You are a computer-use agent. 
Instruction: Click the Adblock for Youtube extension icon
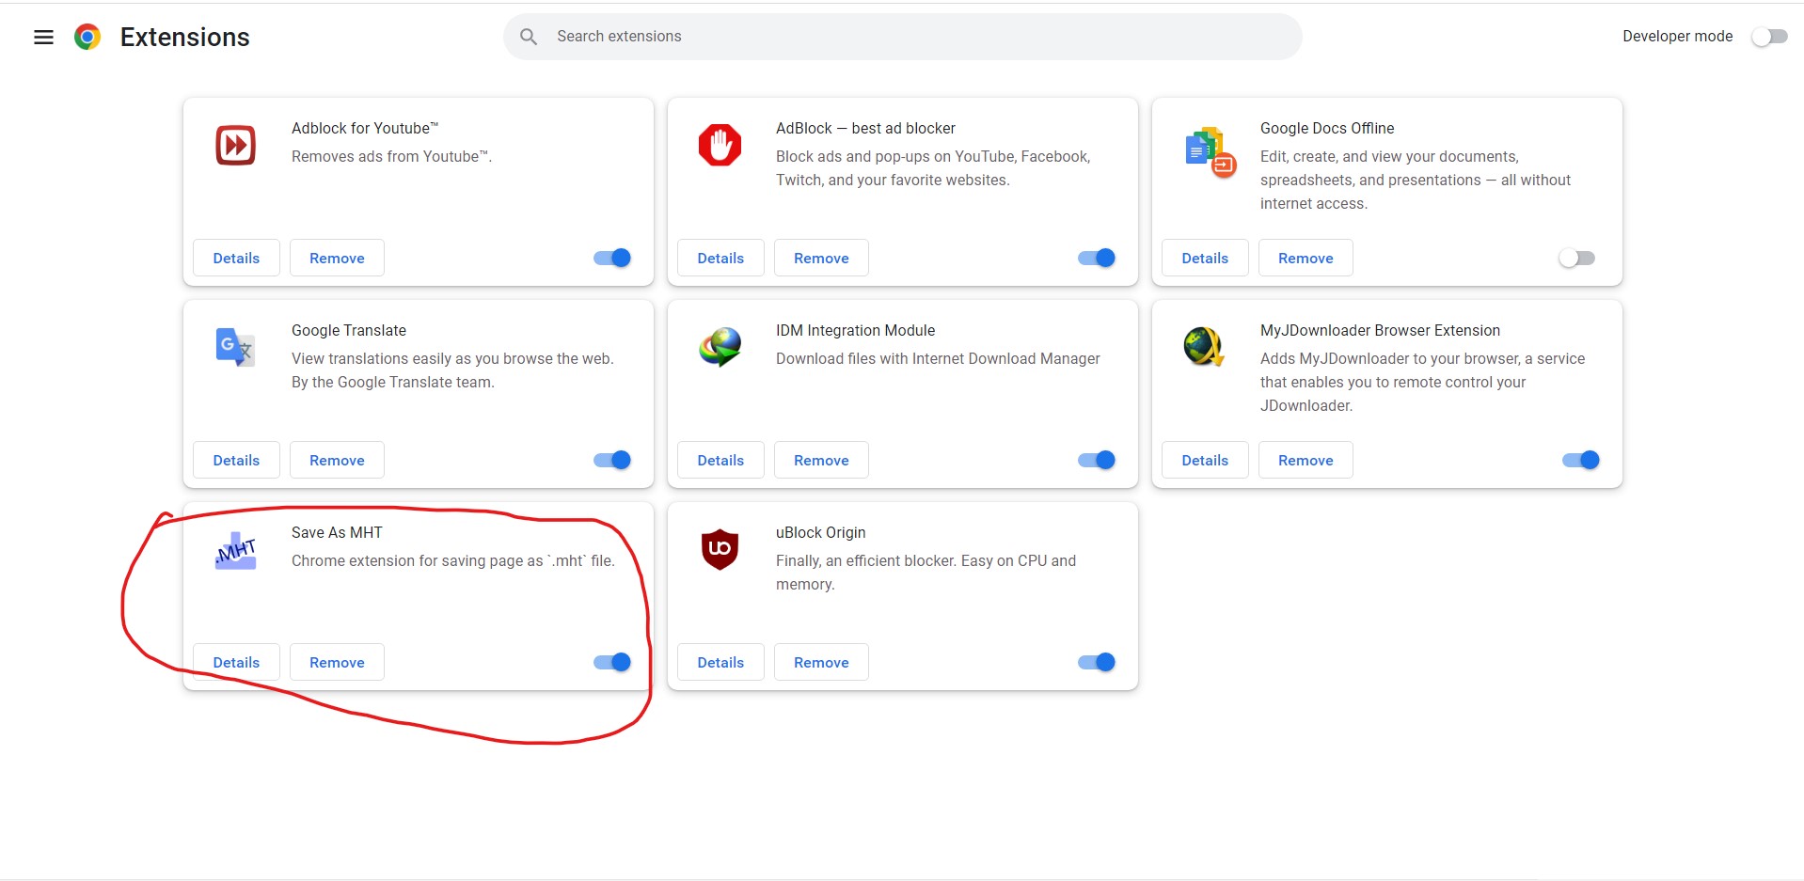pos(235,146)
